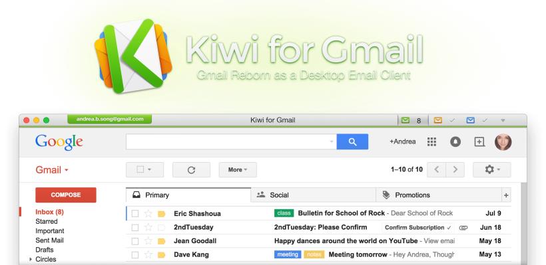Open the search options dropdown arrow
546x265 pixels.
332,141
